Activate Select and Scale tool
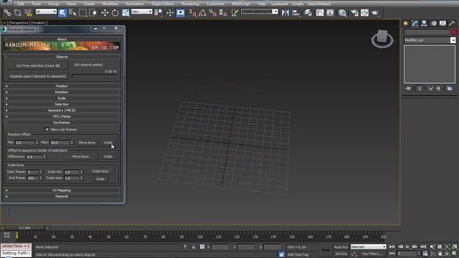Screen dimensions: 459x258 coord(126,13)
